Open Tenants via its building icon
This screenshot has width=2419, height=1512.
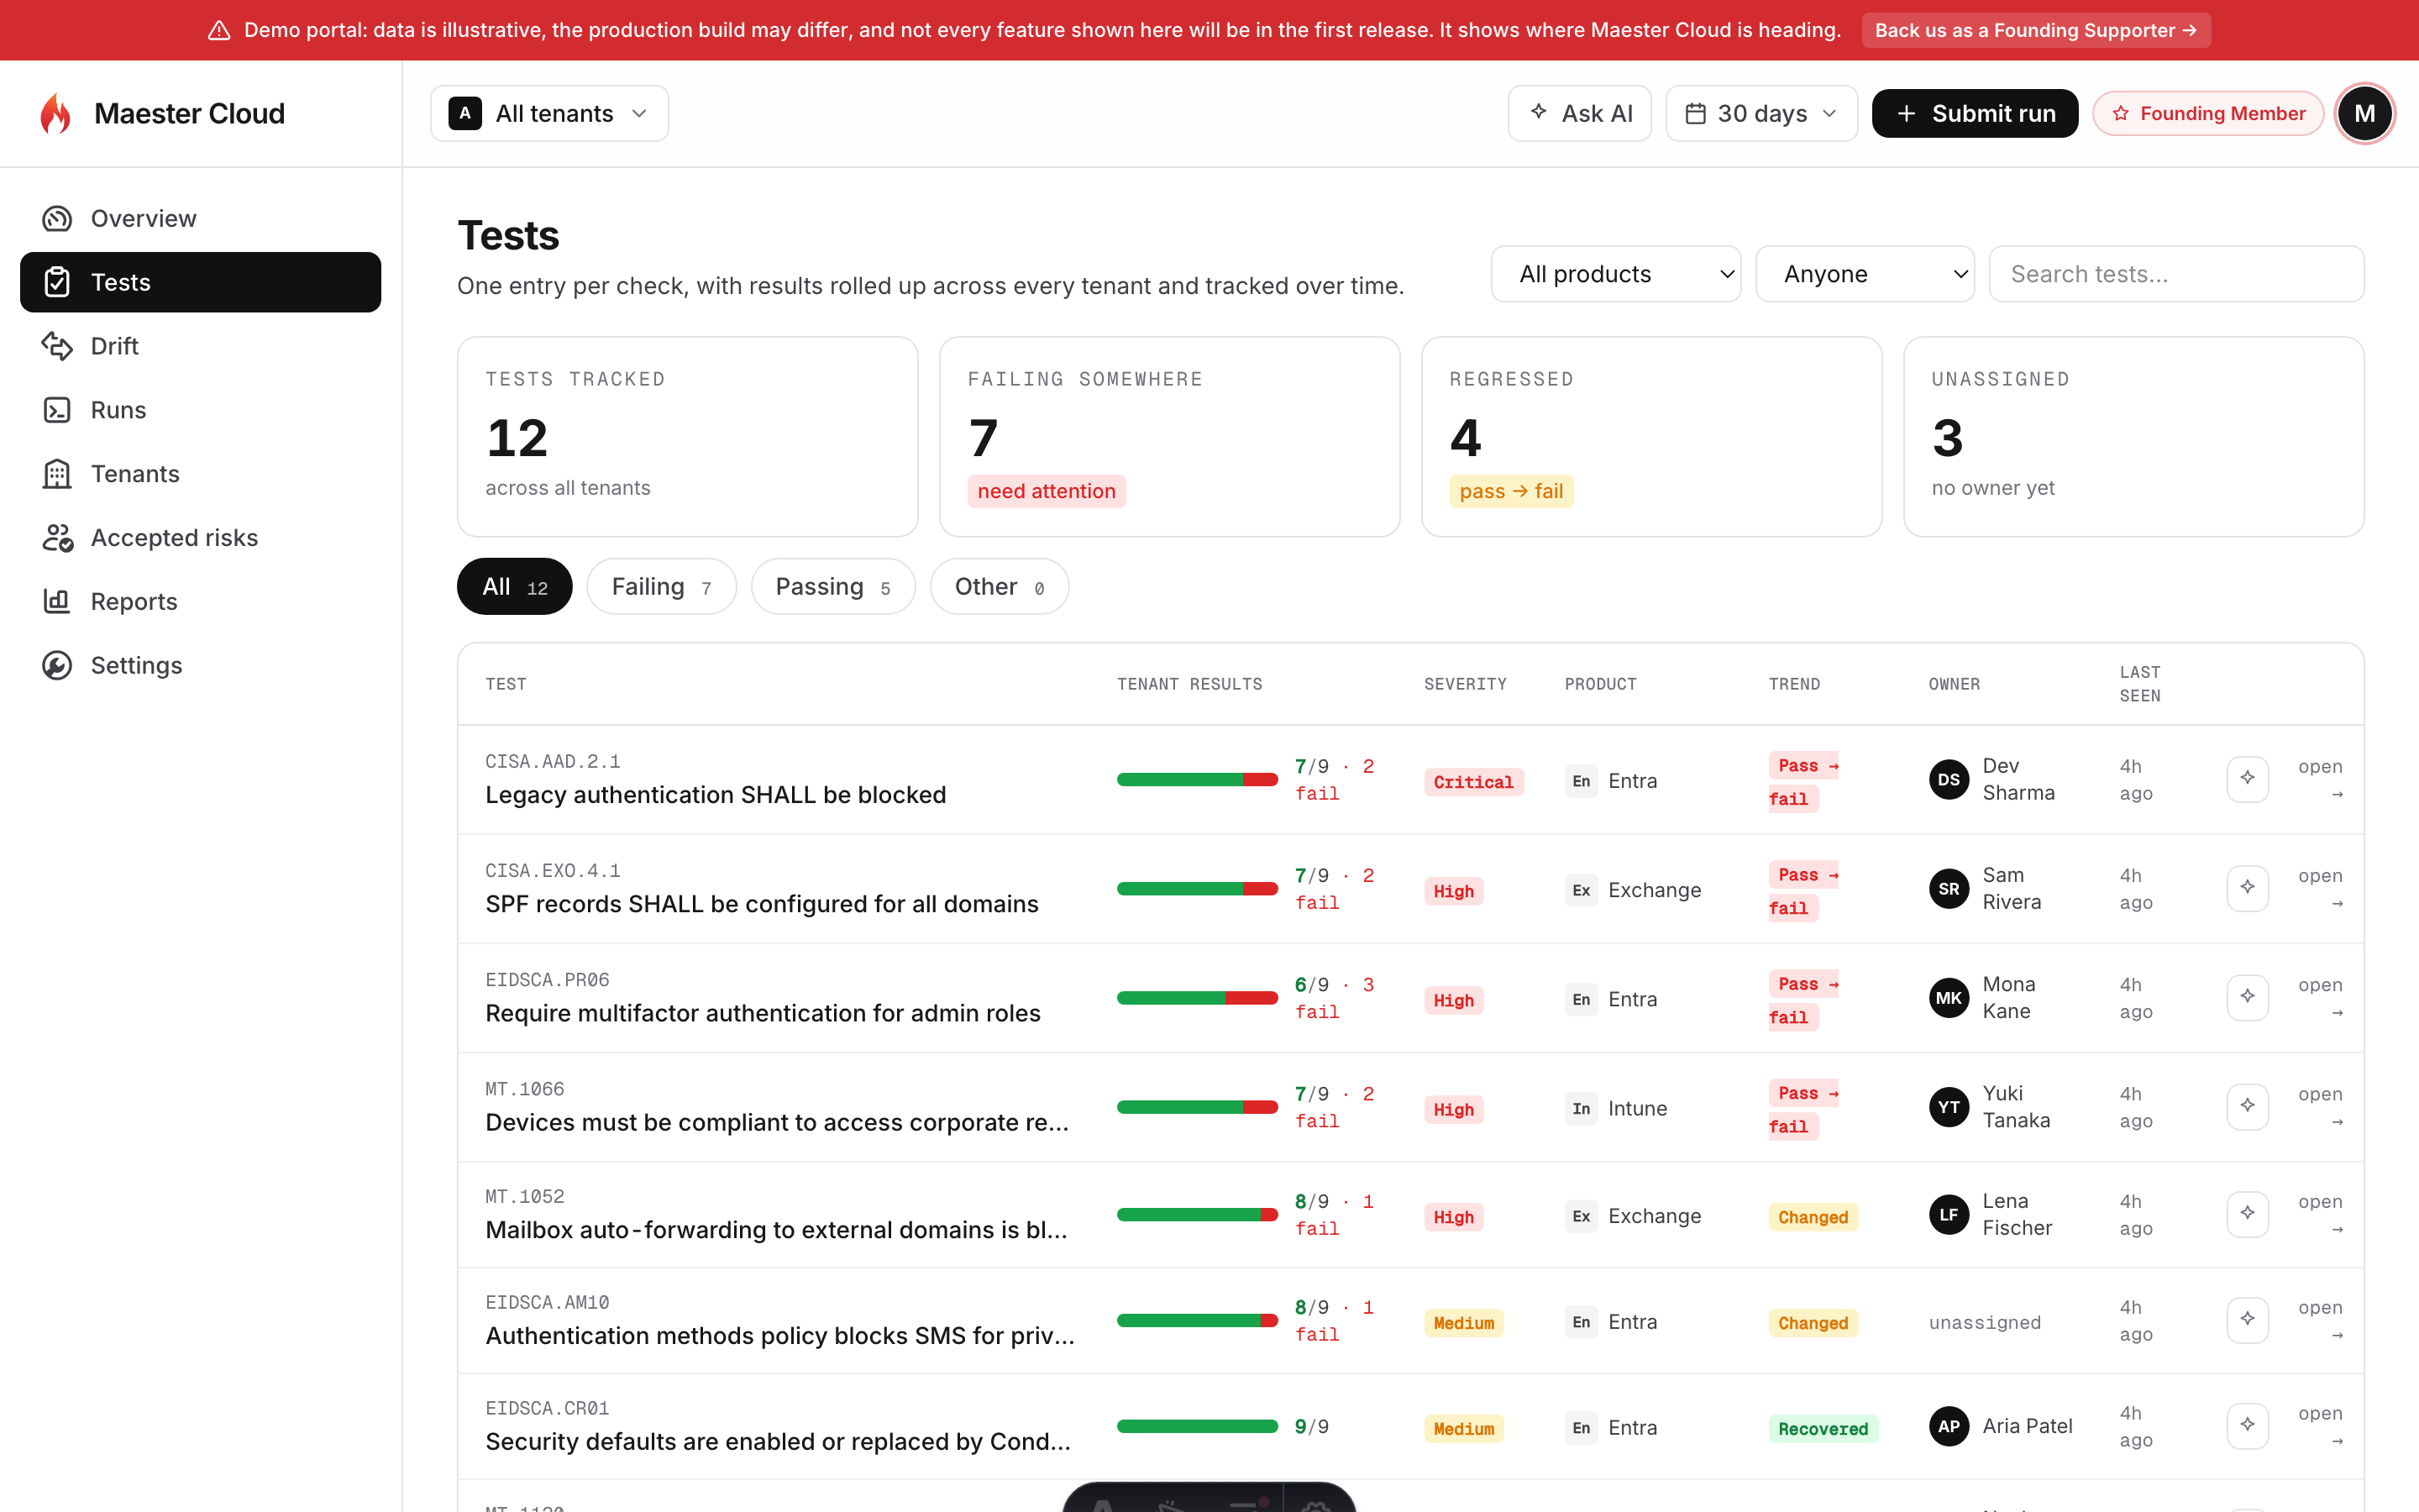coord(57,474)
